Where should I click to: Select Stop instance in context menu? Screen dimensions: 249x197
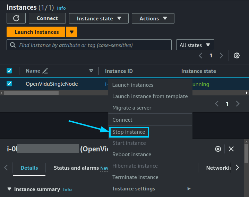pyautogui.click(x=129, y=132)
